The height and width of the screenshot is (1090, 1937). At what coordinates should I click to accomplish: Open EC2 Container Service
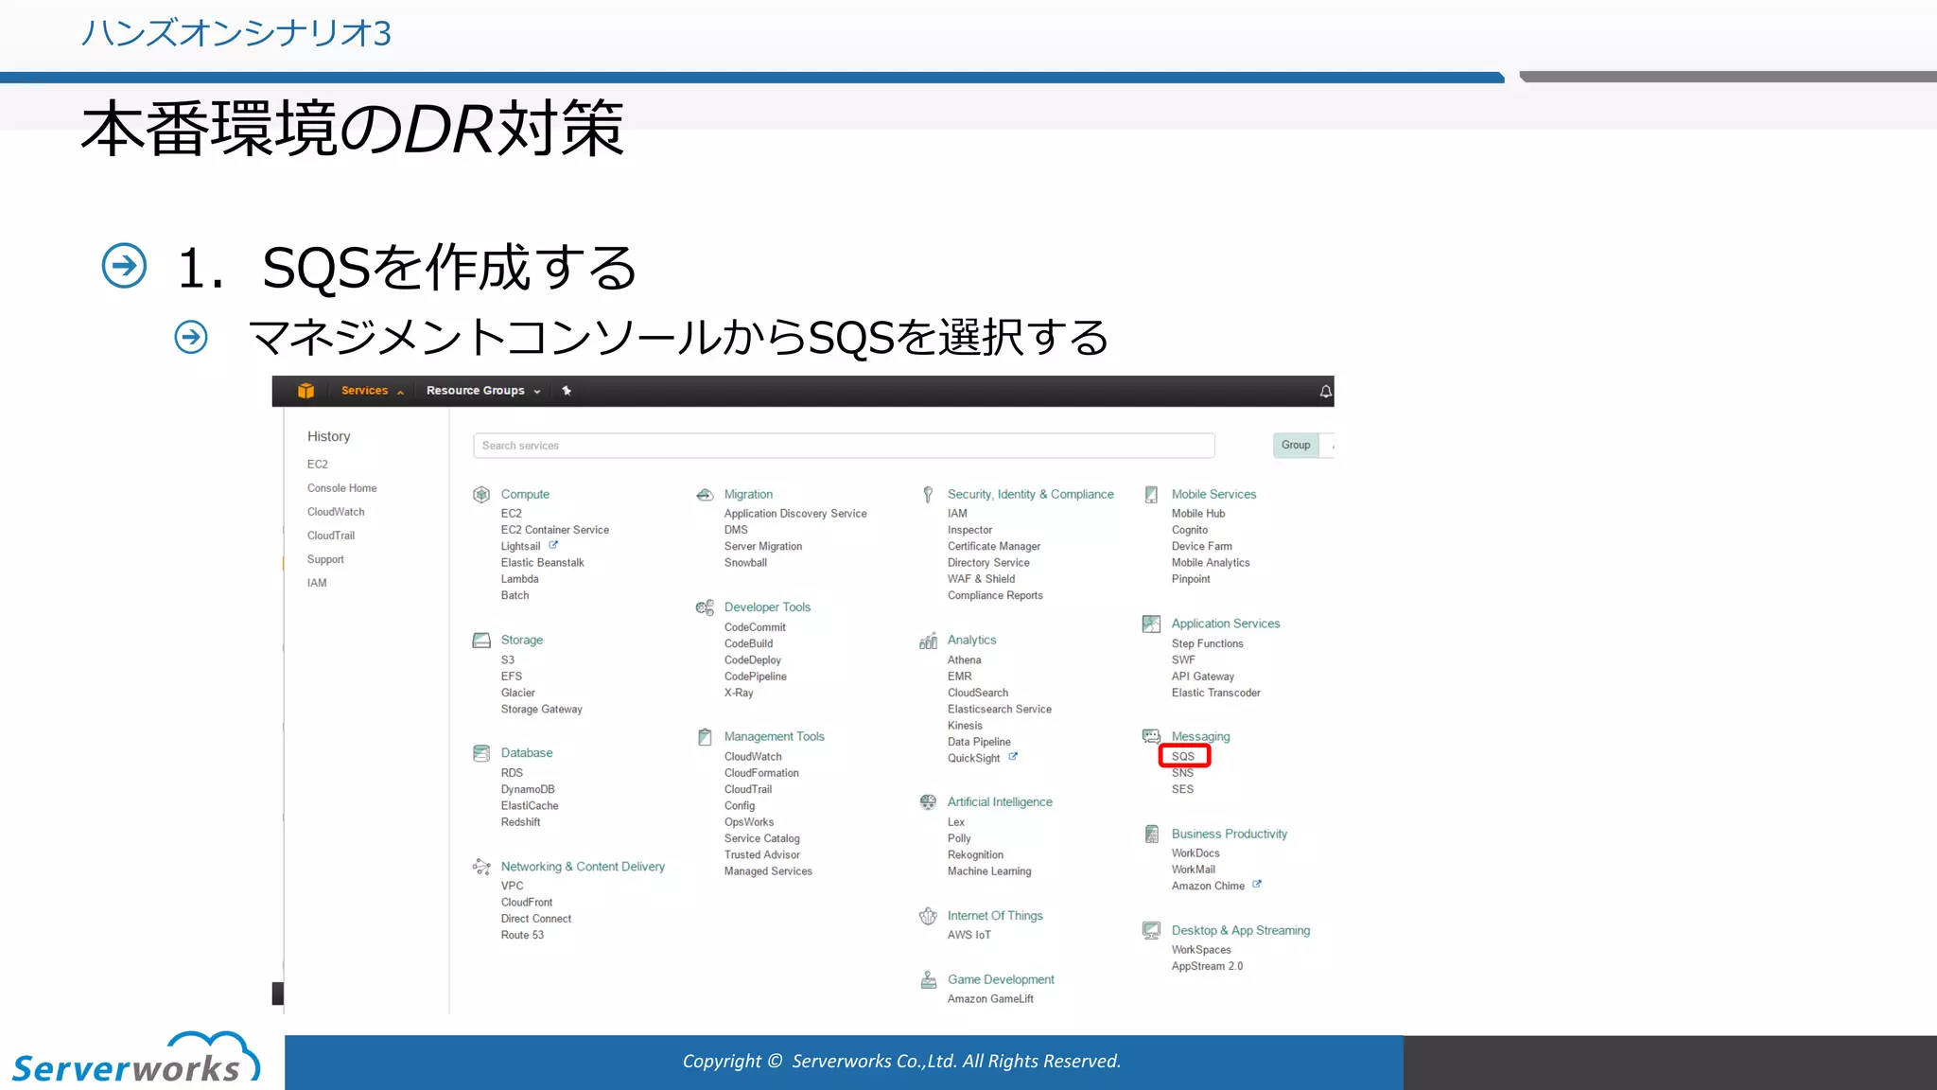[x=554, y=530]
